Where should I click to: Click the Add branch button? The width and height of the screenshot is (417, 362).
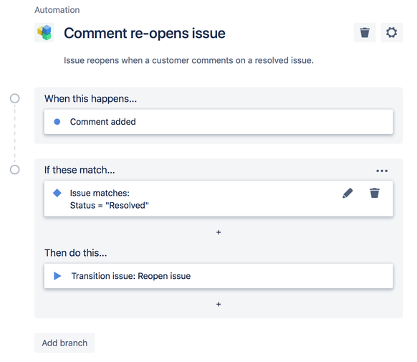64,343
